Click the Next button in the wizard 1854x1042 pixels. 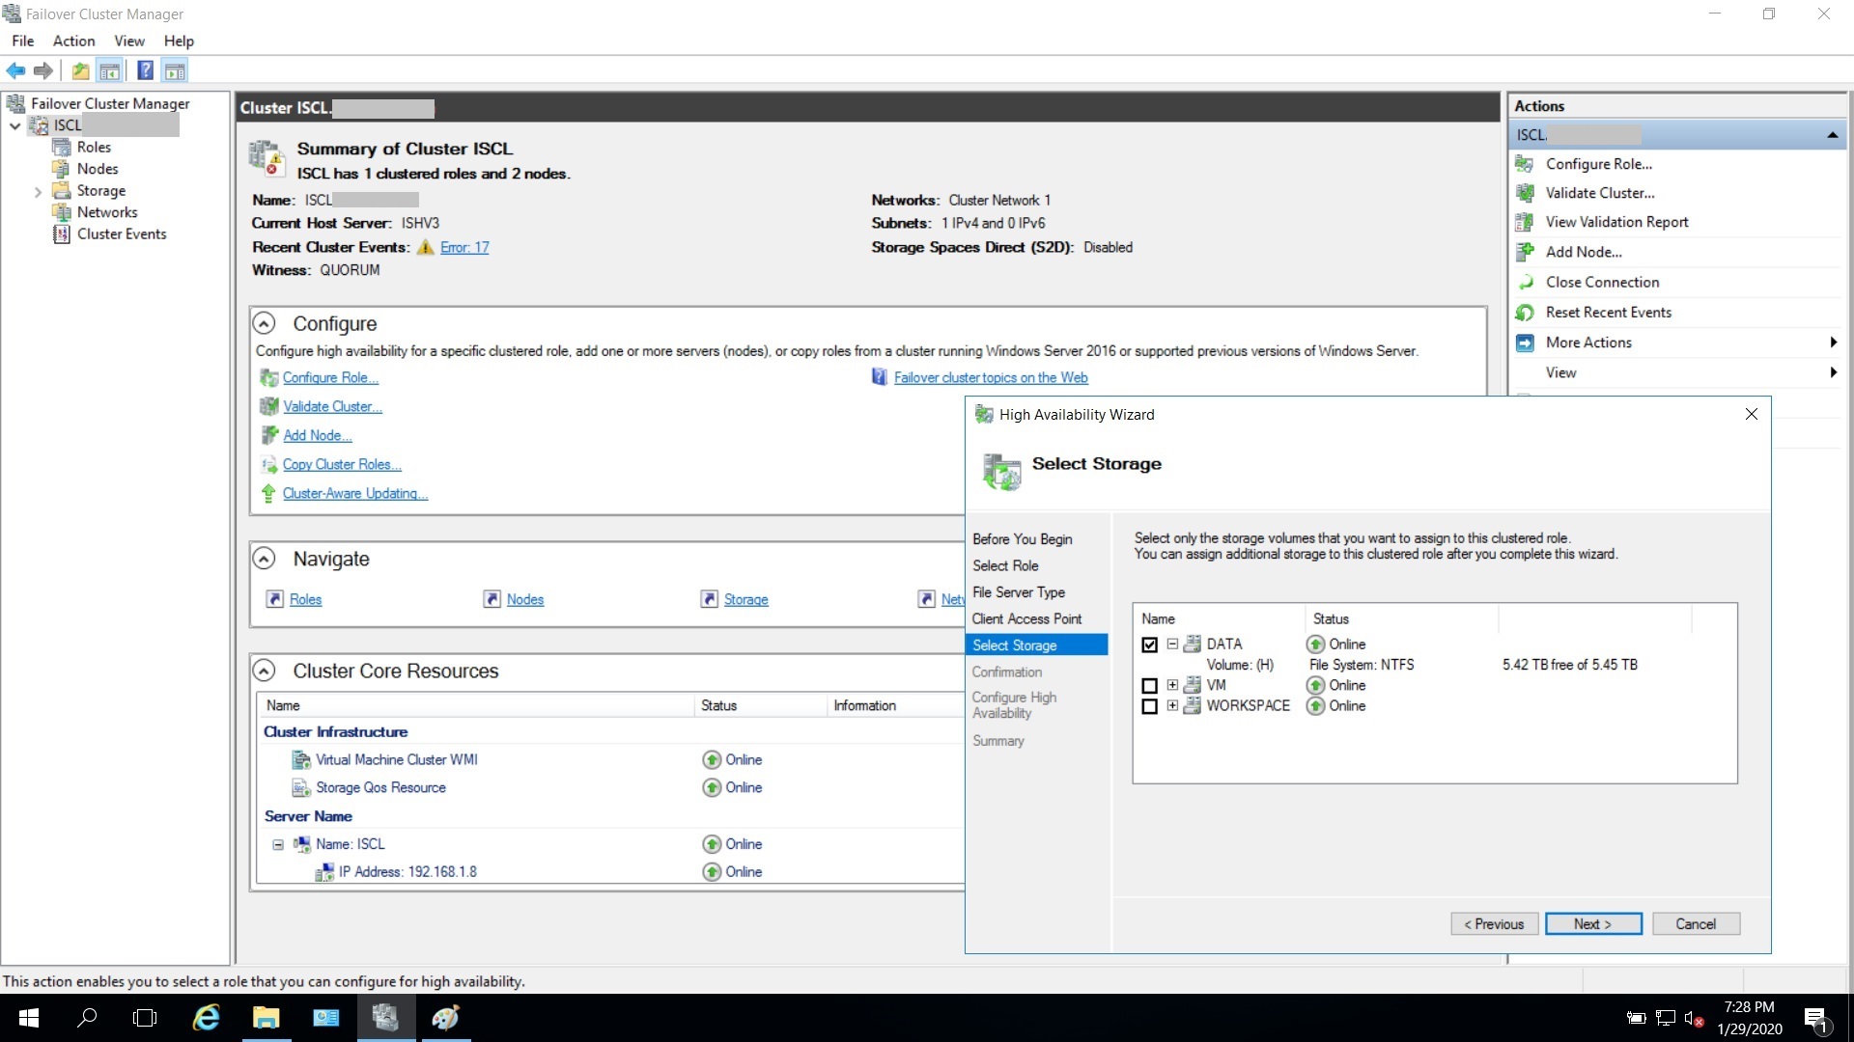(x=1591, y=923)
